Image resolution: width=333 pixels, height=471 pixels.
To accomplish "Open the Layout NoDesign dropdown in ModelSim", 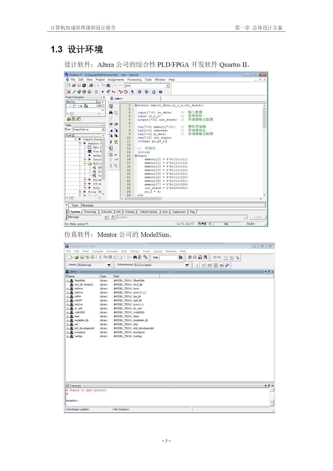I will 109,265.
